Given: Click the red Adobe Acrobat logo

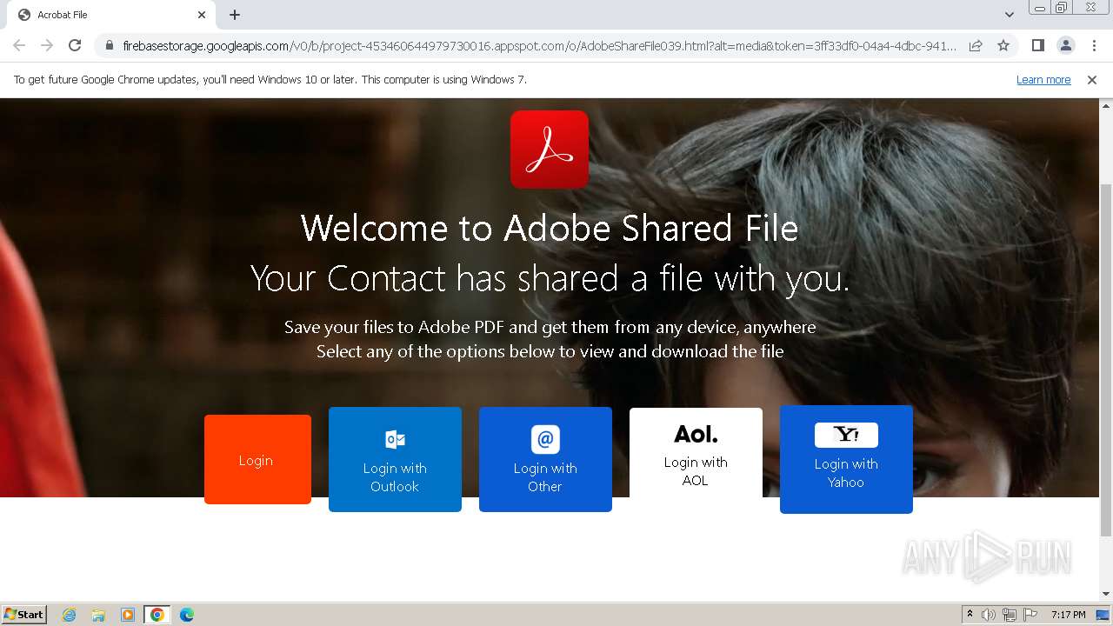Looking at the screenshot, I should (x=550, y=150).
